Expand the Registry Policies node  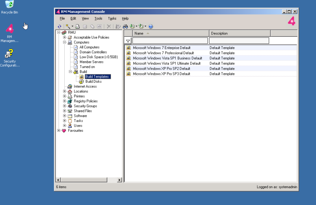pyautogui.click(x=64, y=101)
